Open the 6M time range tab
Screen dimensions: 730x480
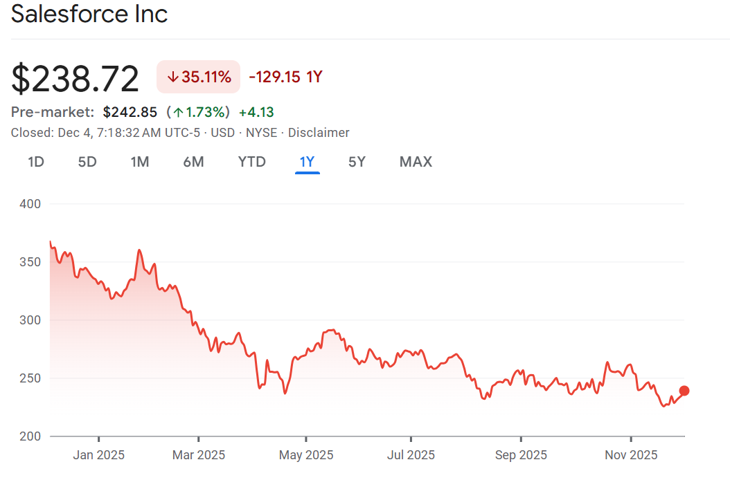coord(193,162)
